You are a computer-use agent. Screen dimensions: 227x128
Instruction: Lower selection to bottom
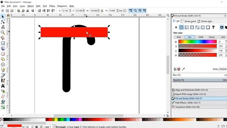[39, 11]
